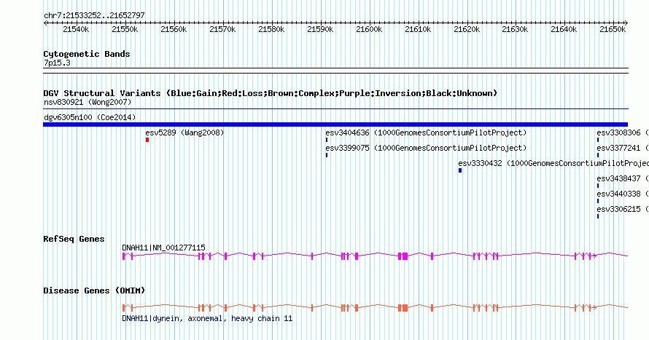This screenshot has width=649, height=340.
Task: Select the 21540k ruler tick label
Action: [76, 29]
